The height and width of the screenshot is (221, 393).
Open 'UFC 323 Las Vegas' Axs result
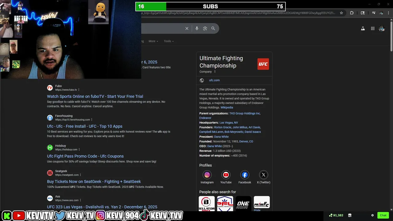point(102,207)
